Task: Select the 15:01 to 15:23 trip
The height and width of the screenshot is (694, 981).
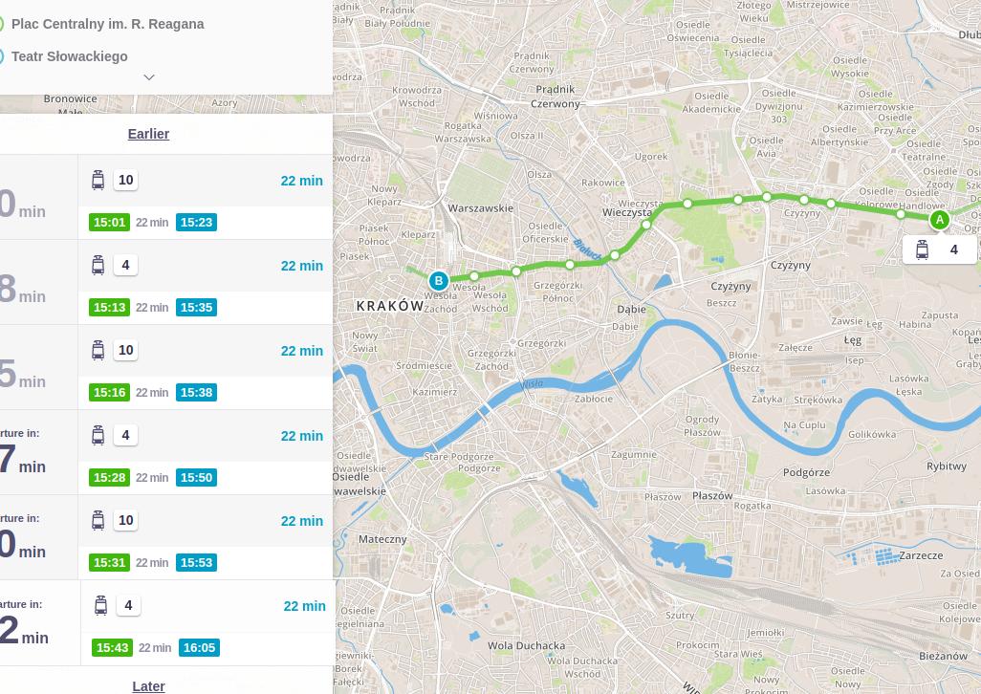Action: pyautogui.click(x=205, y=197)
